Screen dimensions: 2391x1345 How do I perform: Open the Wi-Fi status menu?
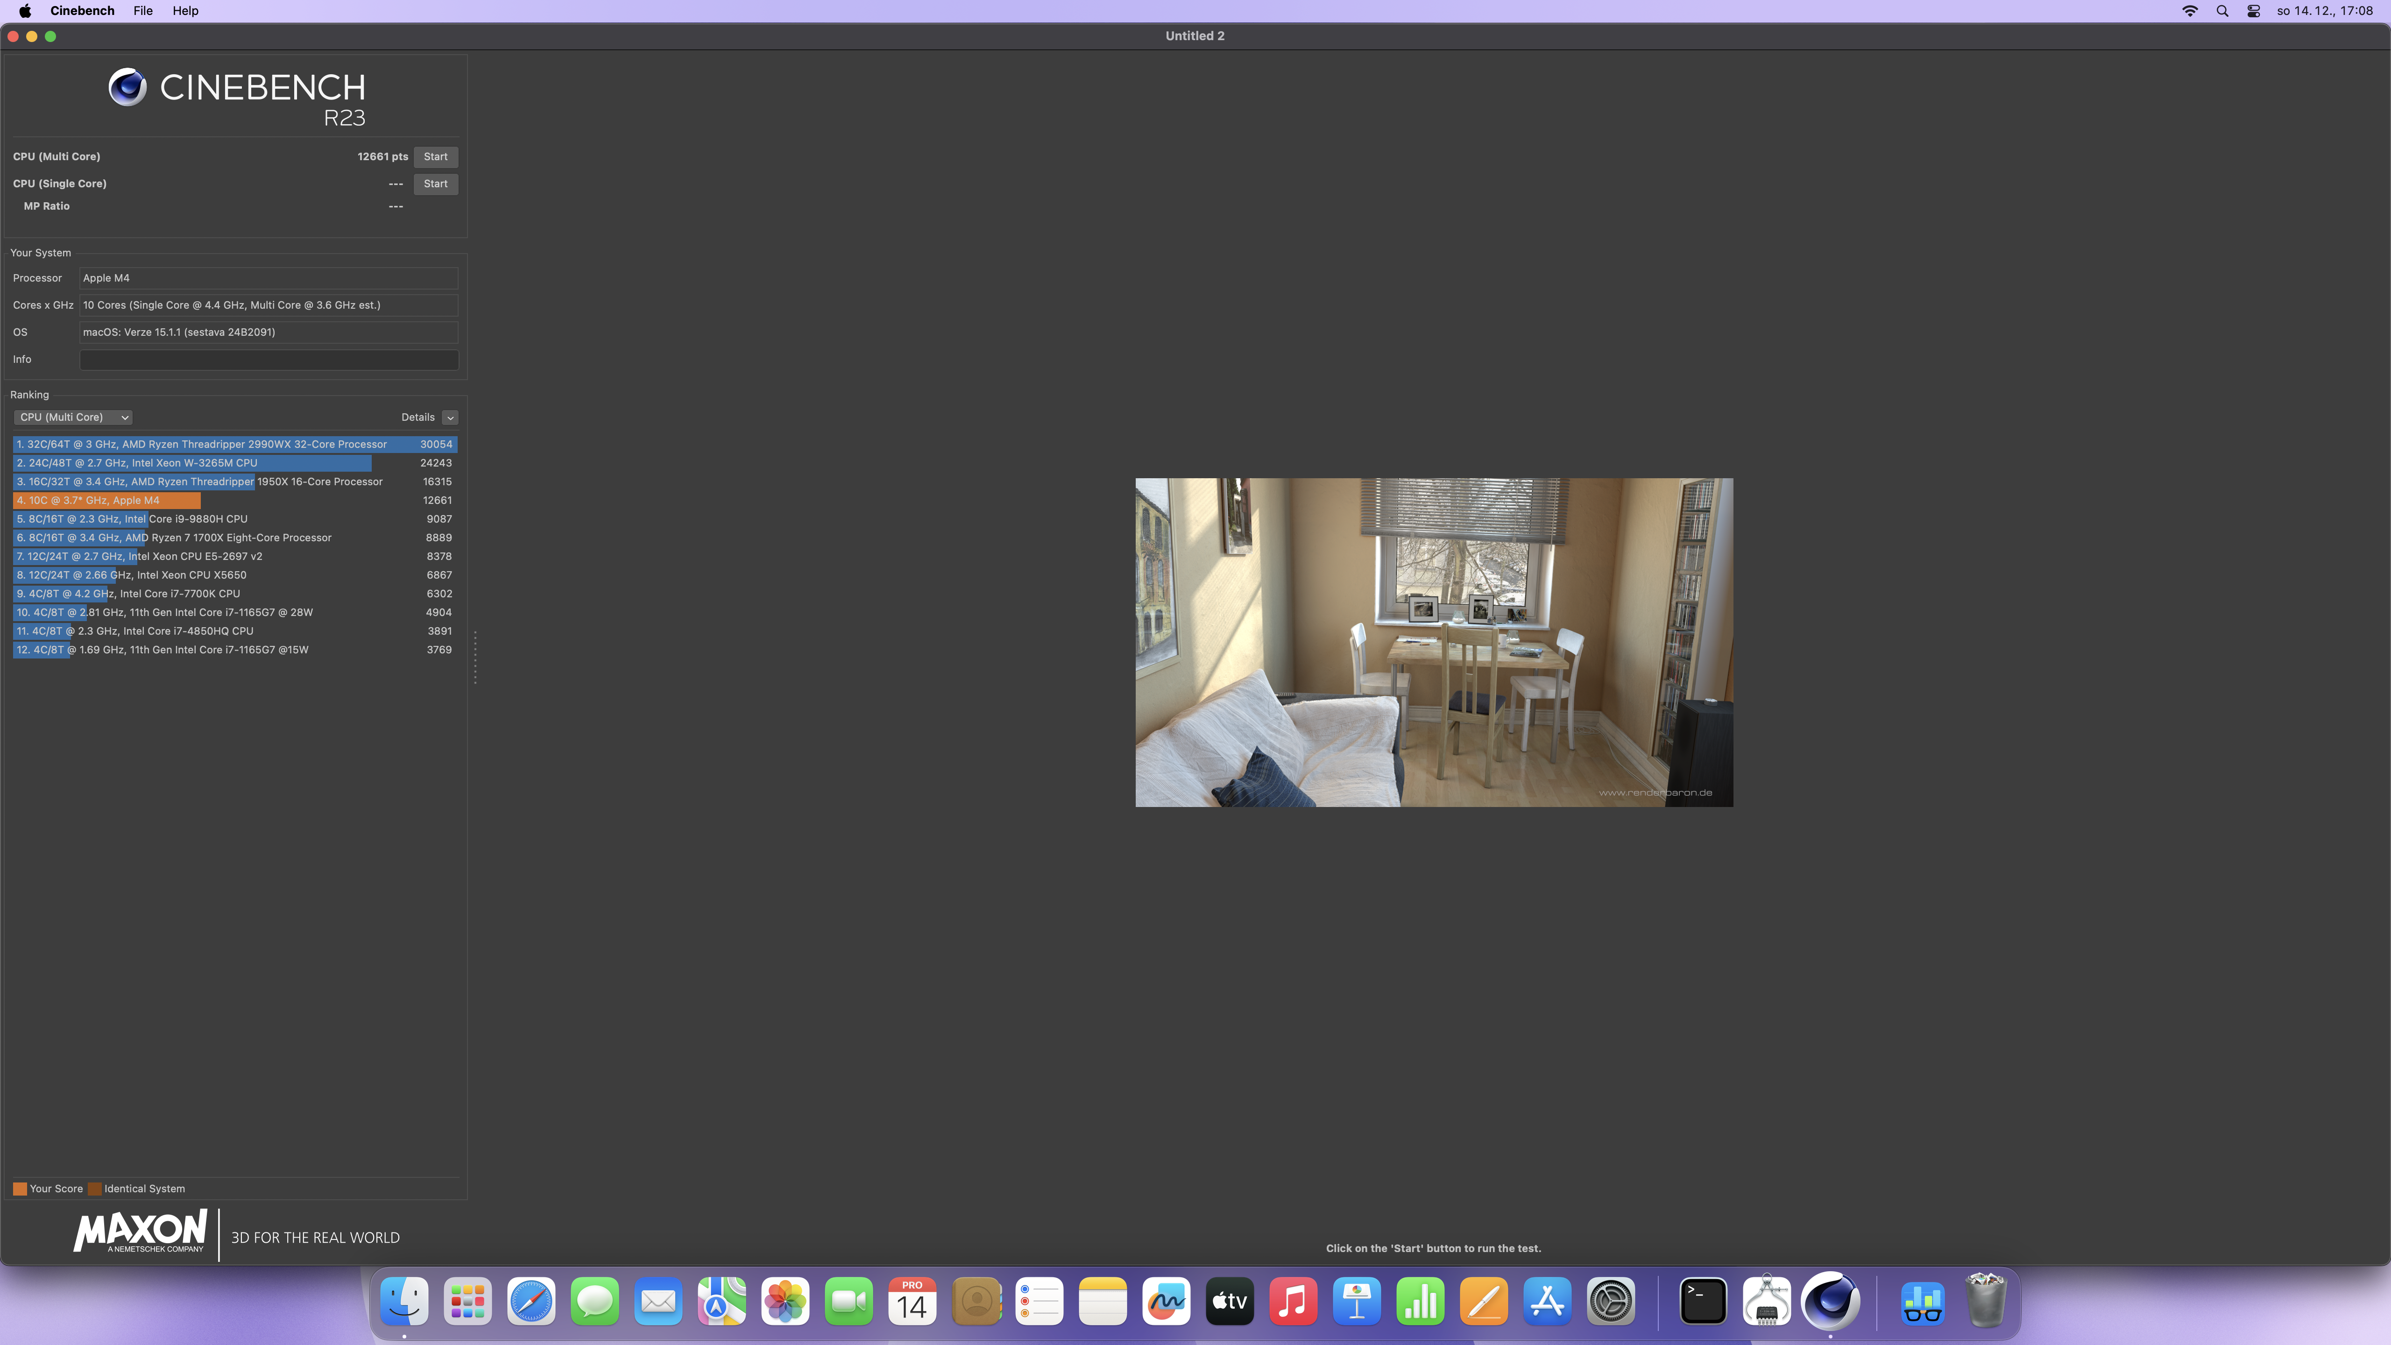[x=2190, y=11]
